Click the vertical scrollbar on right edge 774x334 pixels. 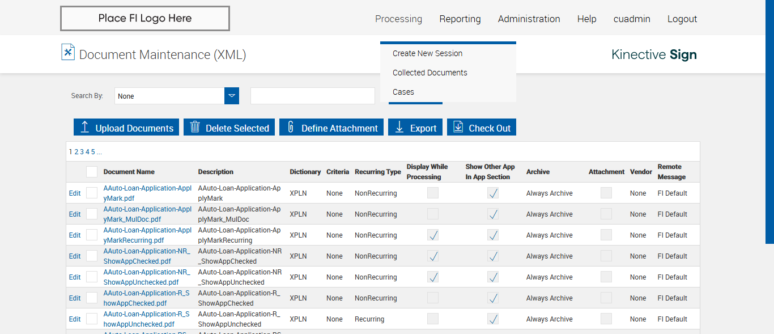(769, 122)
